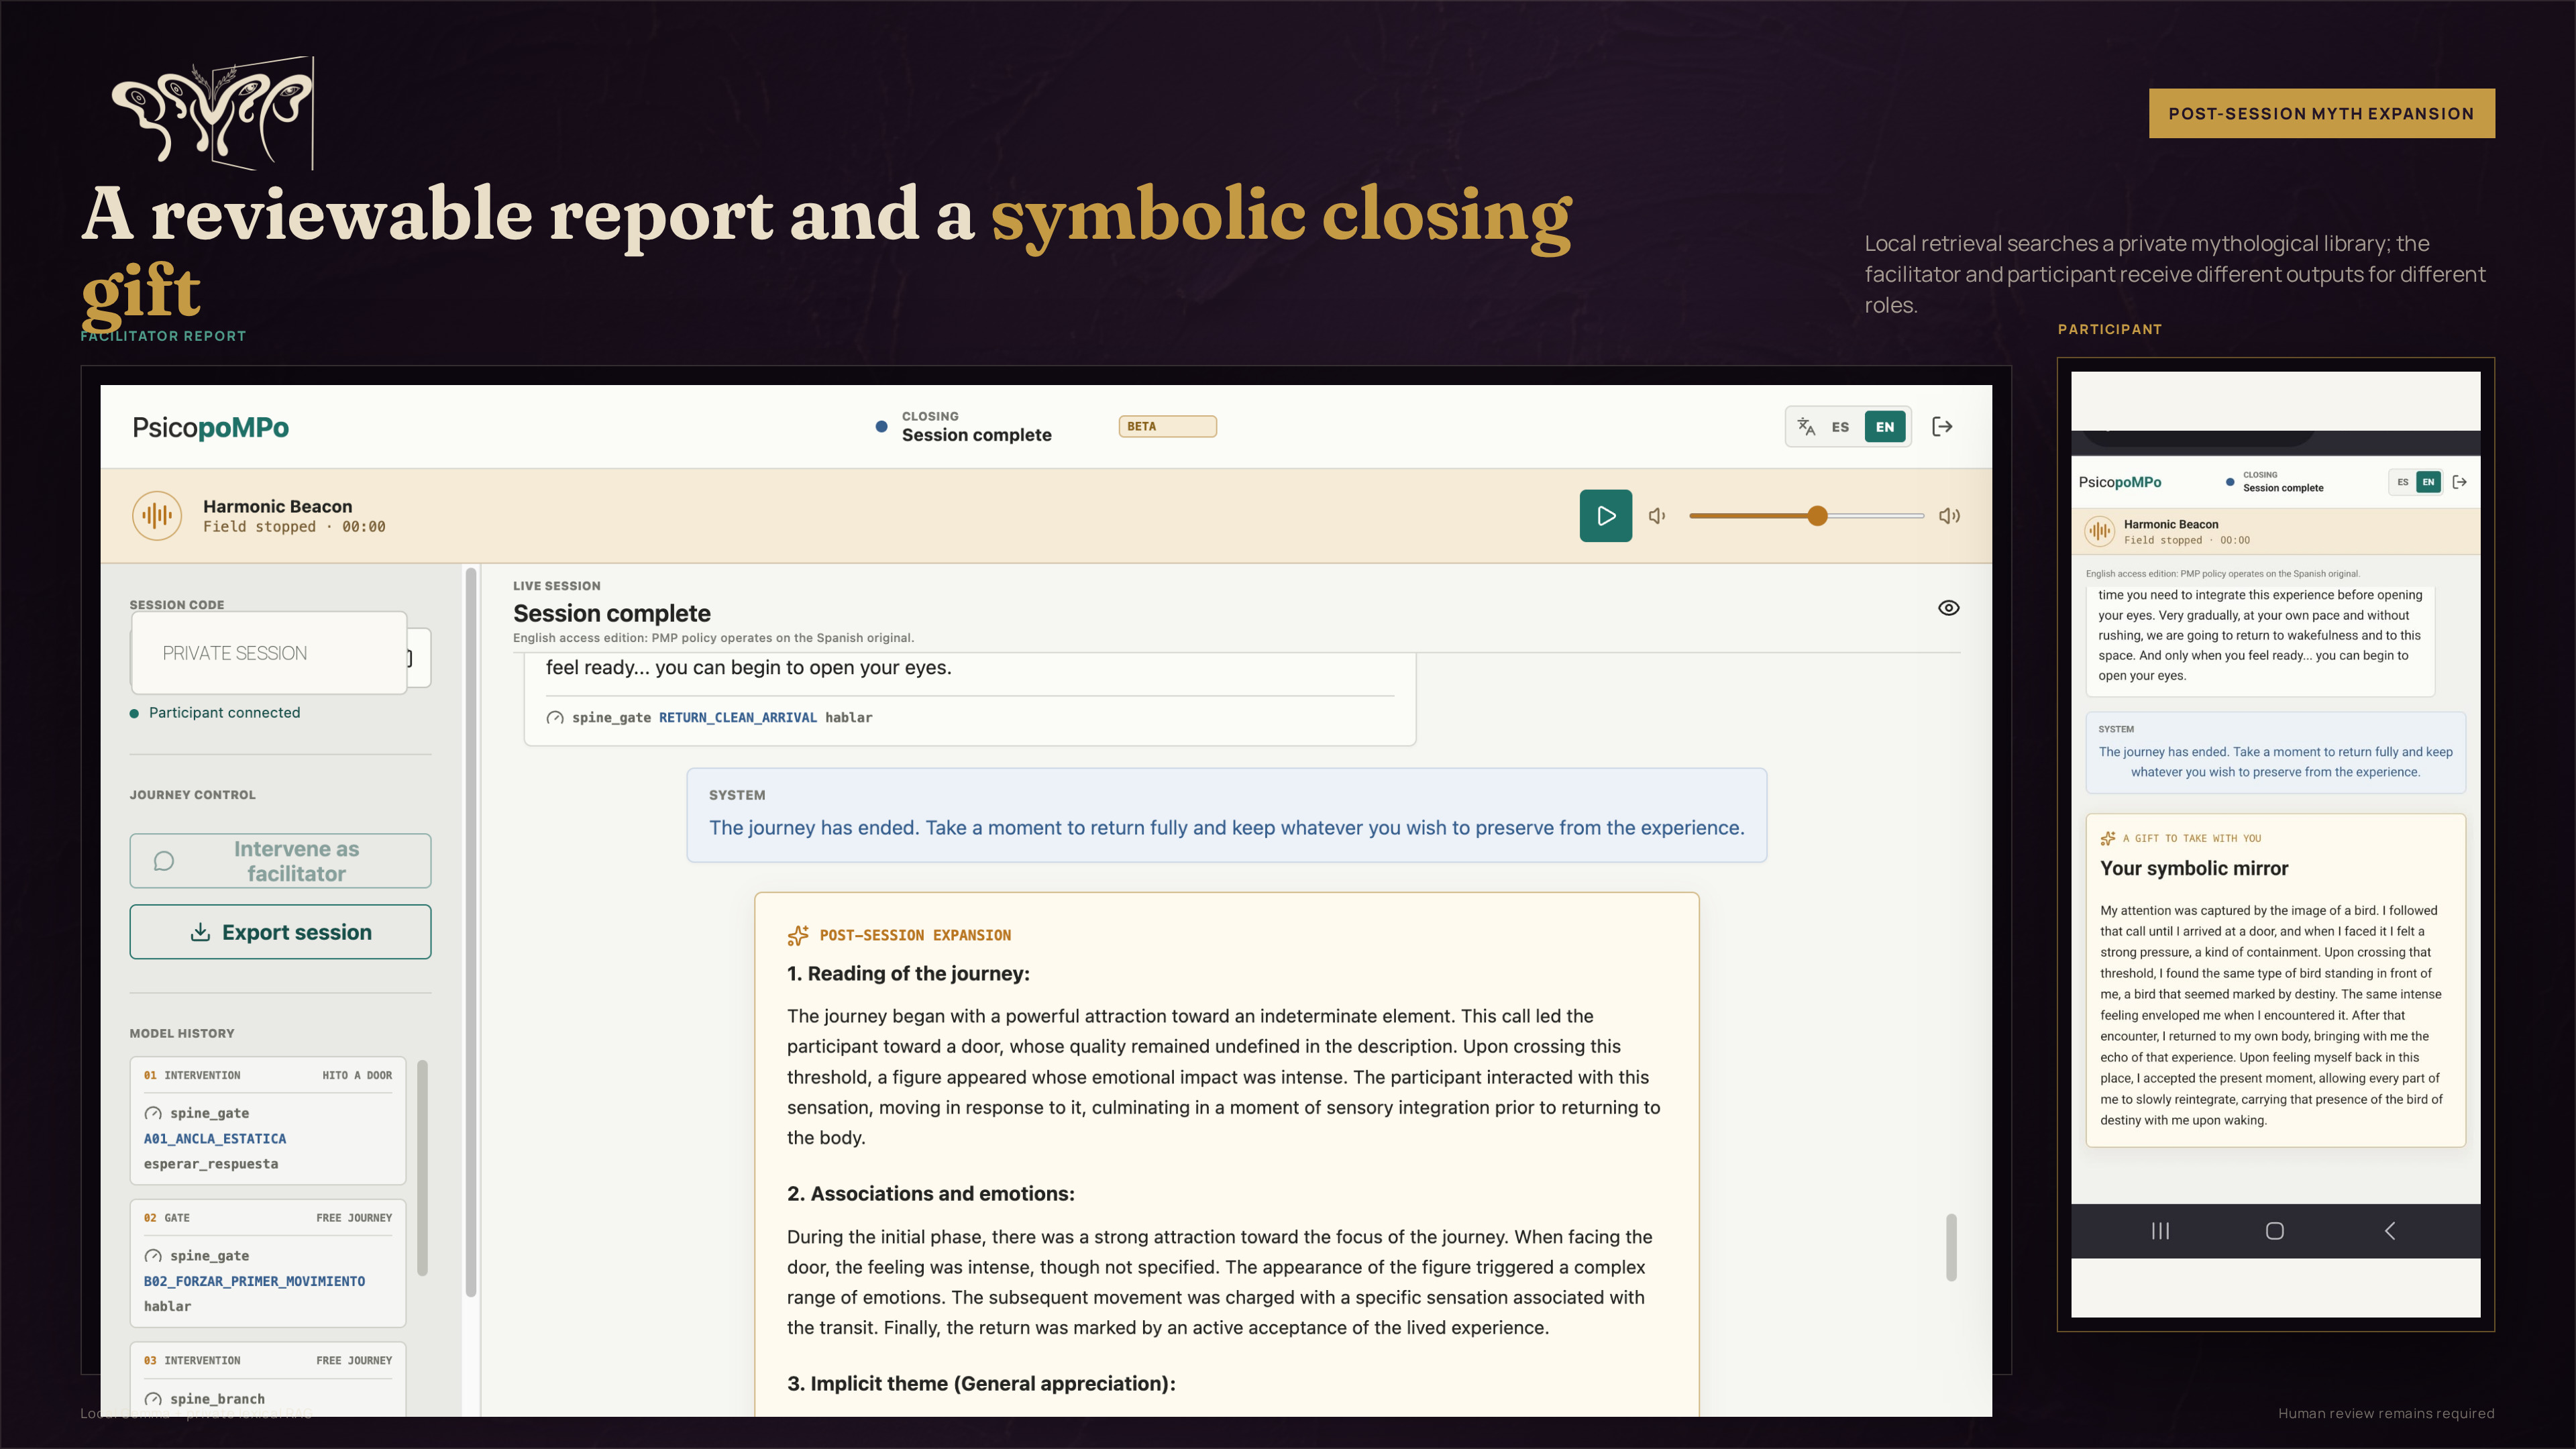
Task: Switch facilitator language to EN
Action: tap(1885, 427)
